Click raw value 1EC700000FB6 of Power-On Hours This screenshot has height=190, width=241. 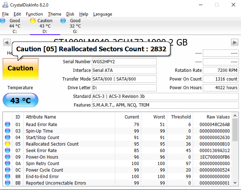215,157
